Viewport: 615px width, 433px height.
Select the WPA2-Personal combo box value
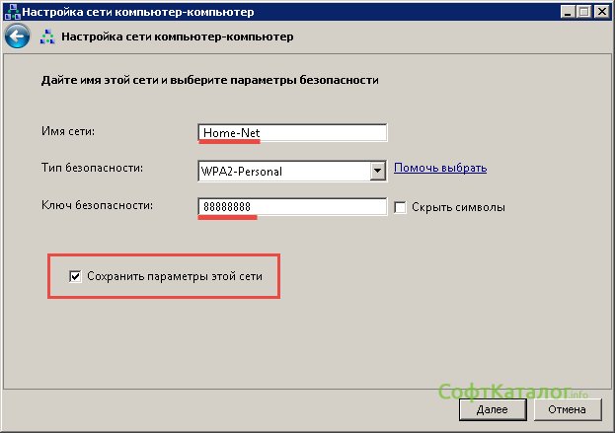pos(283,171)
